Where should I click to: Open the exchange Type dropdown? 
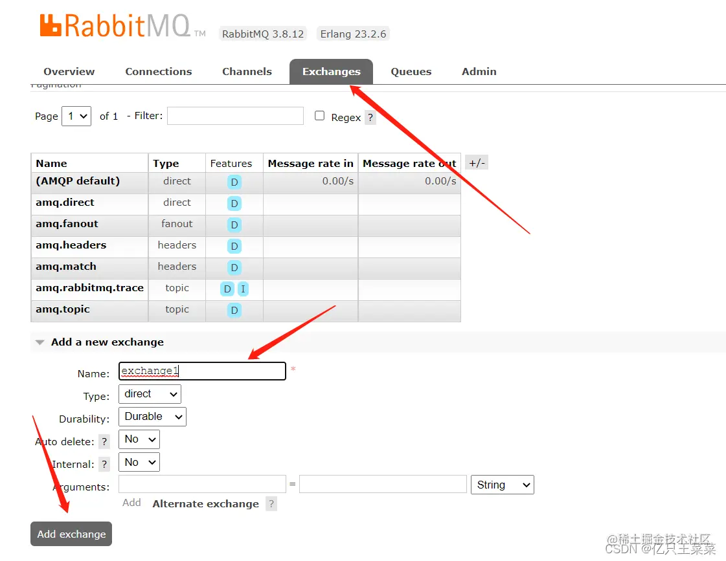(x=150, y=394)
